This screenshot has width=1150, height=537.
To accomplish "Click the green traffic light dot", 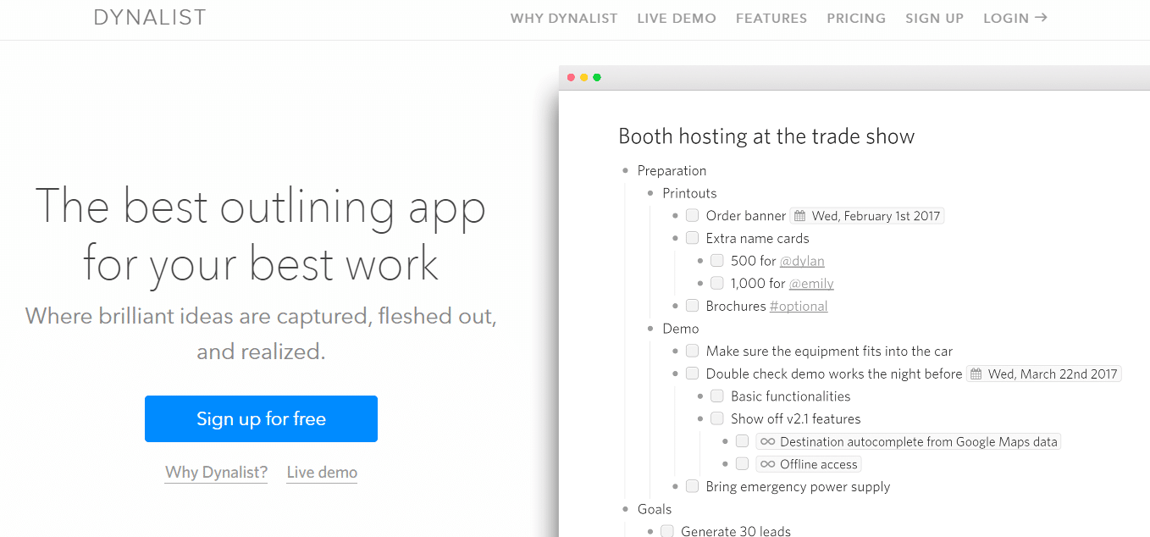I will [x=597, y=77].
